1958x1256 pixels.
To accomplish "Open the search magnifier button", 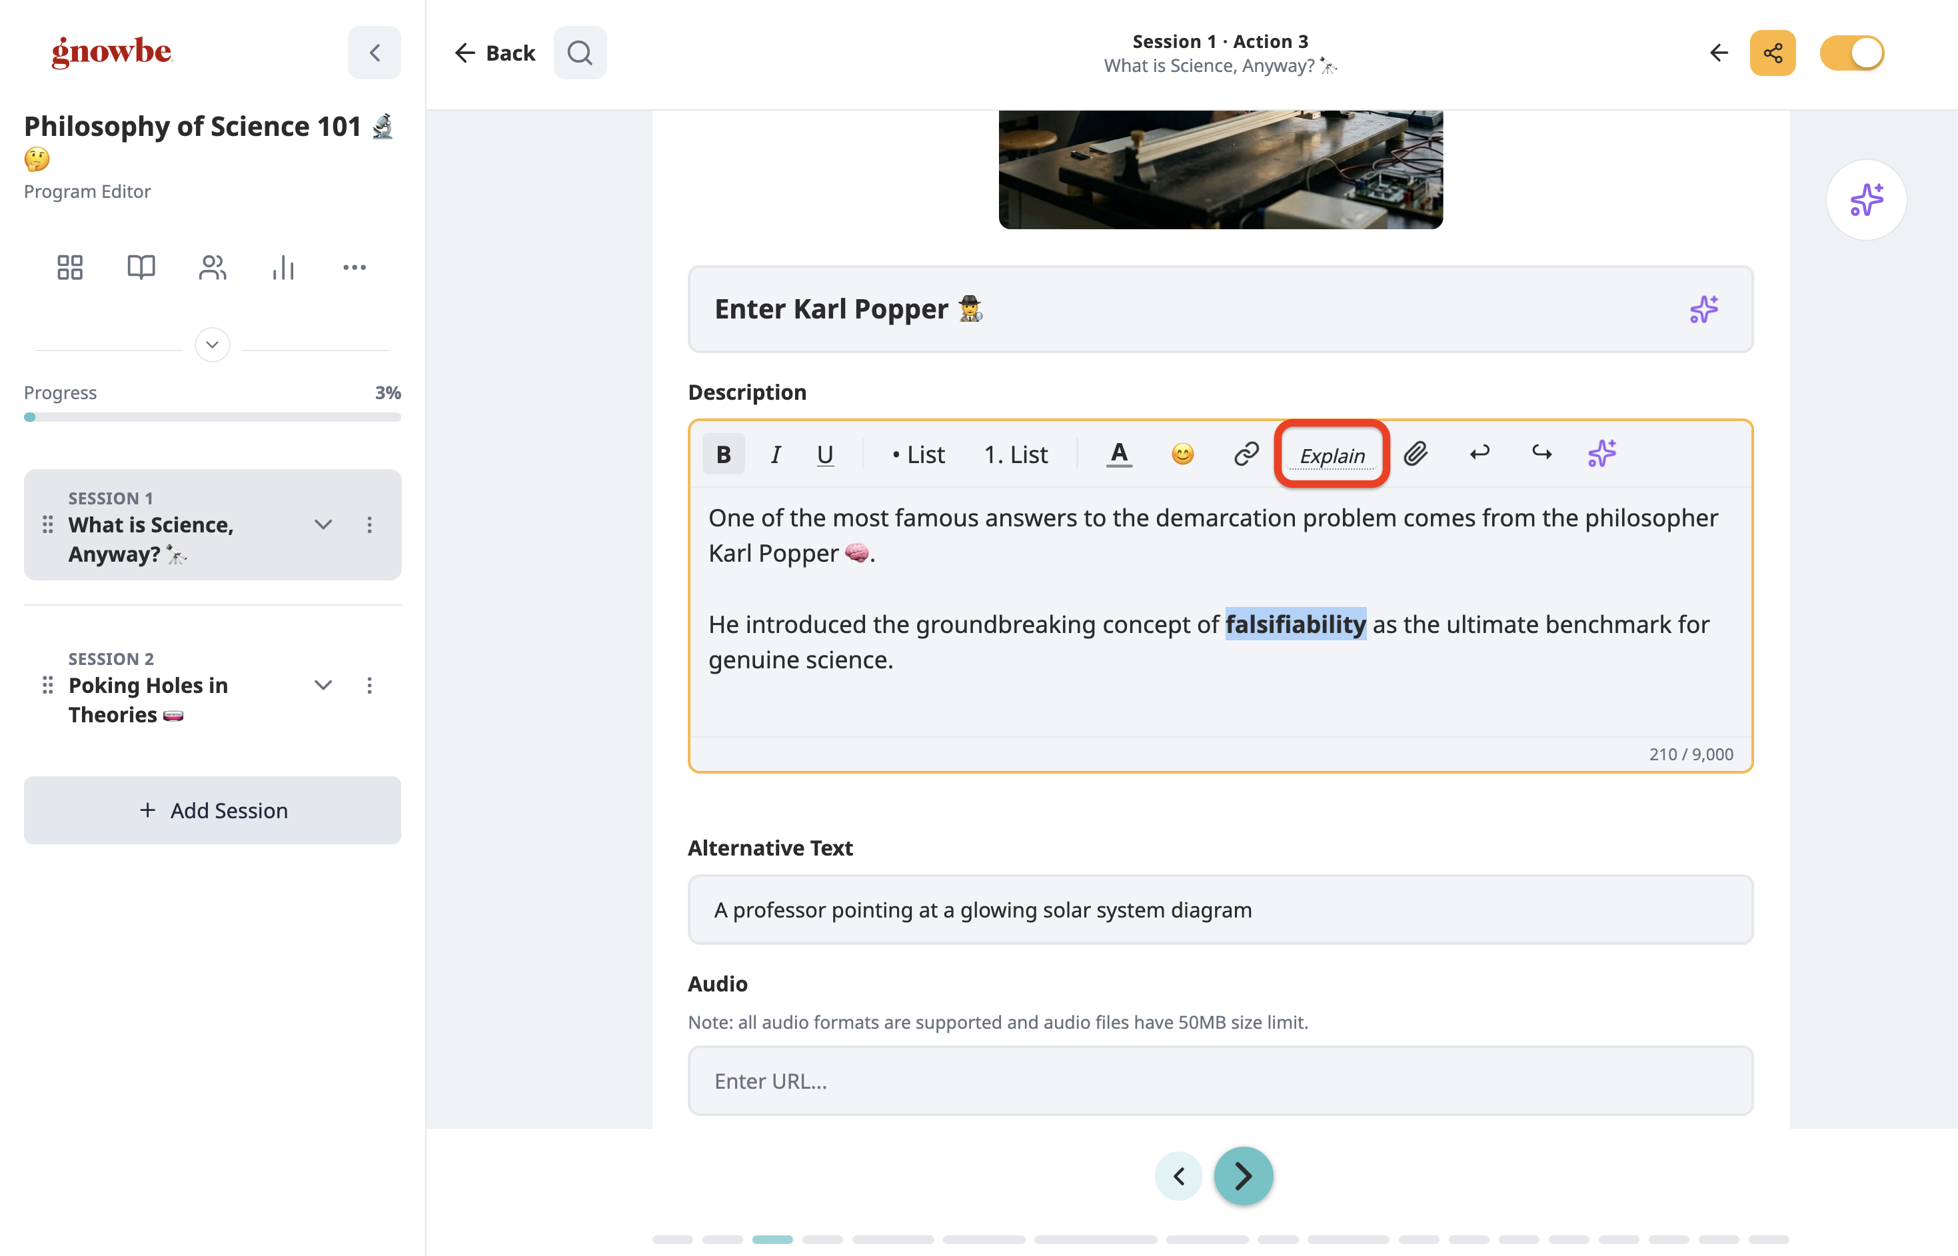I will coord(580,53).
